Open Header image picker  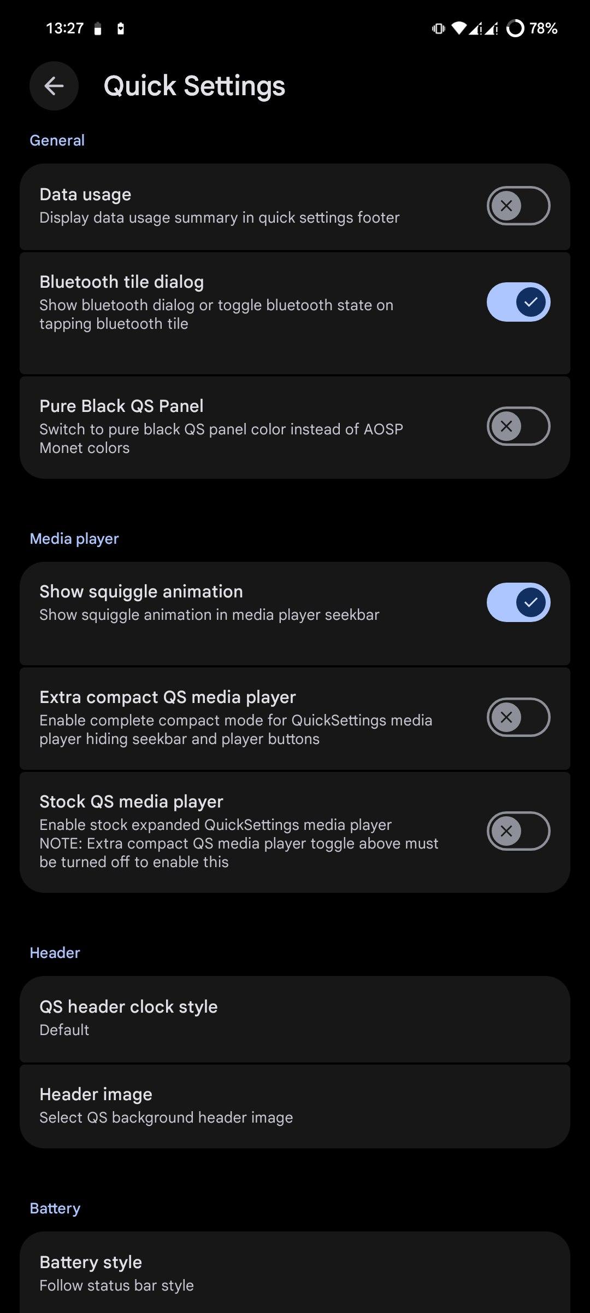(295, 1105)
